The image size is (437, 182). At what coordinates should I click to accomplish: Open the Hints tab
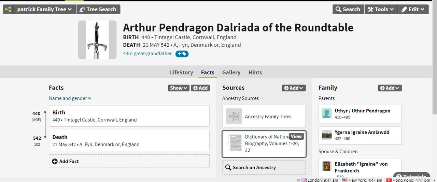pyautogui.click(x=255, y=72)
